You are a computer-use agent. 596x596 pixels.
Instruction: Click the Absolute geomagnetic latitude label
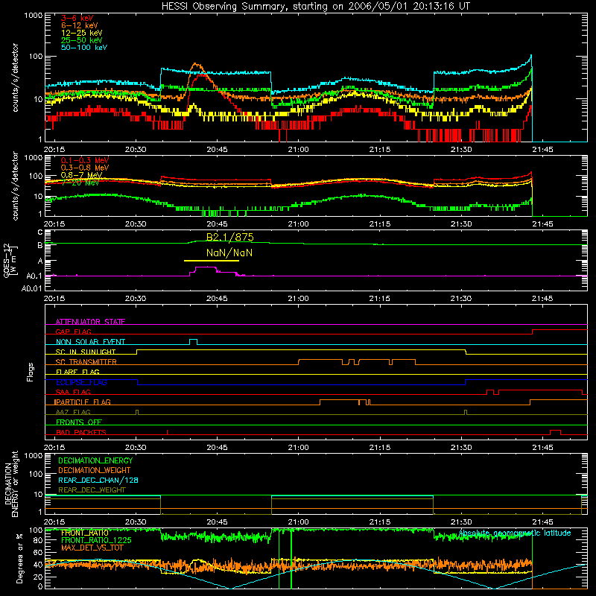point(515,533)
